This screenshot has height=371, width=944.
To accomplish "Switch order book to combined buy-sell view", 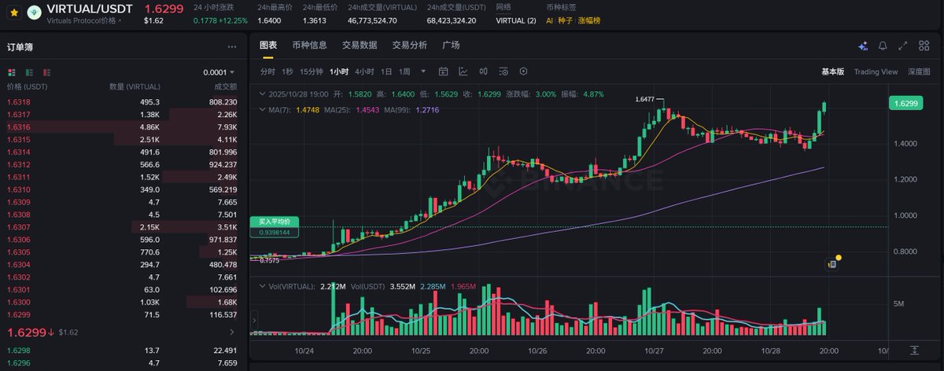I will tap(11, 72).
